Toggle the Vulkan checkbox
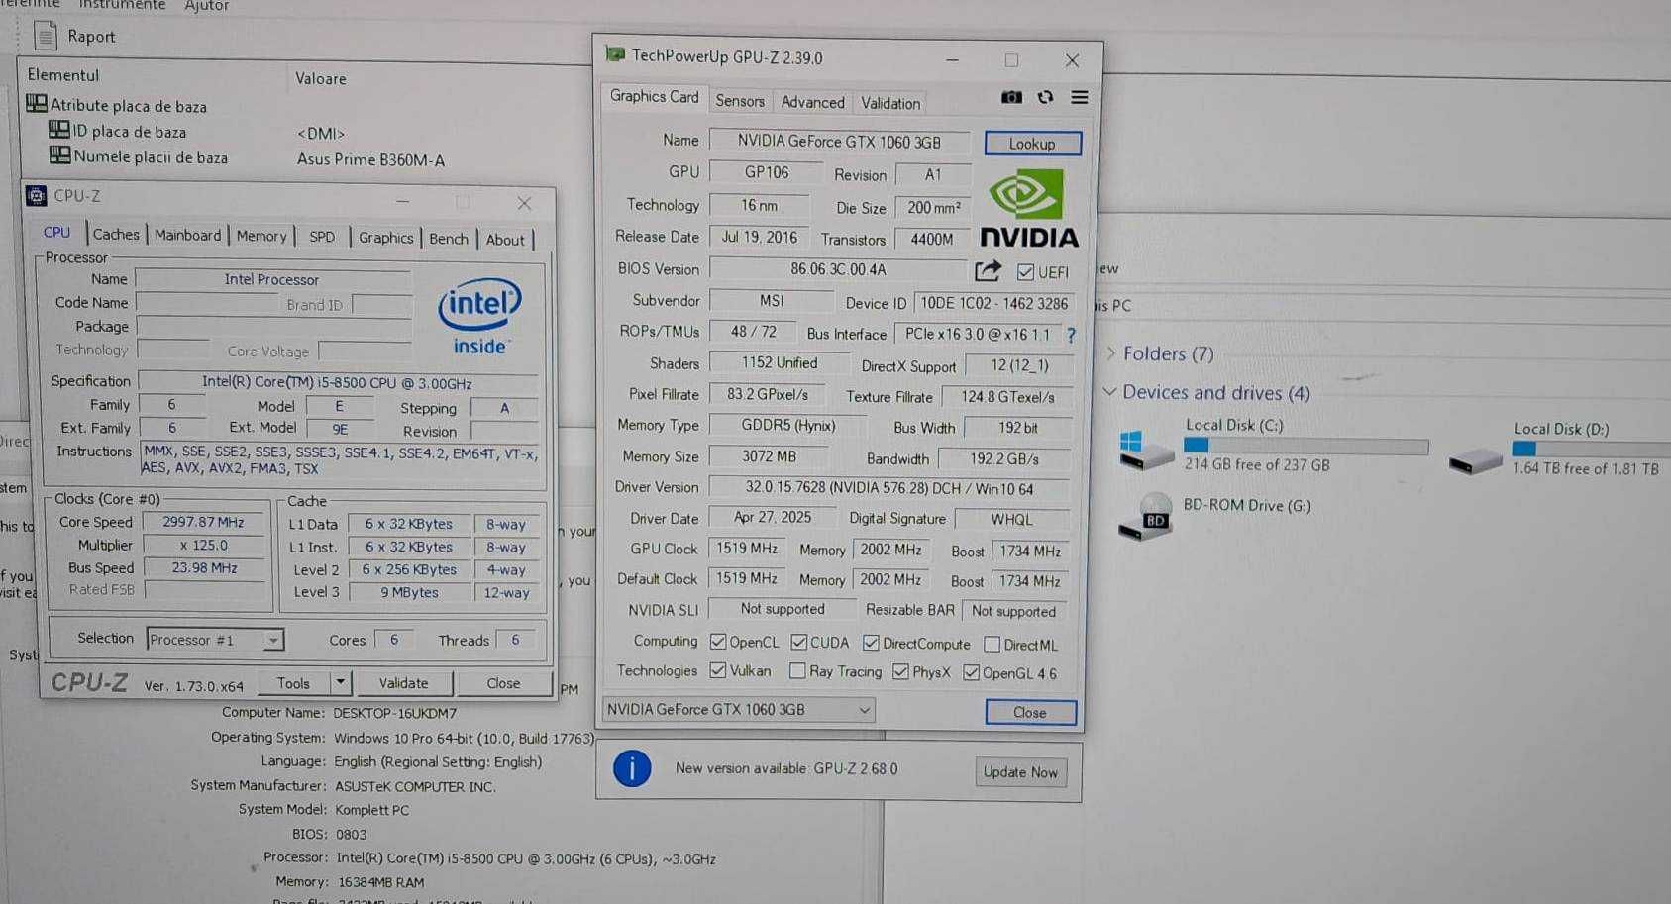 click(x=718, y=670)
